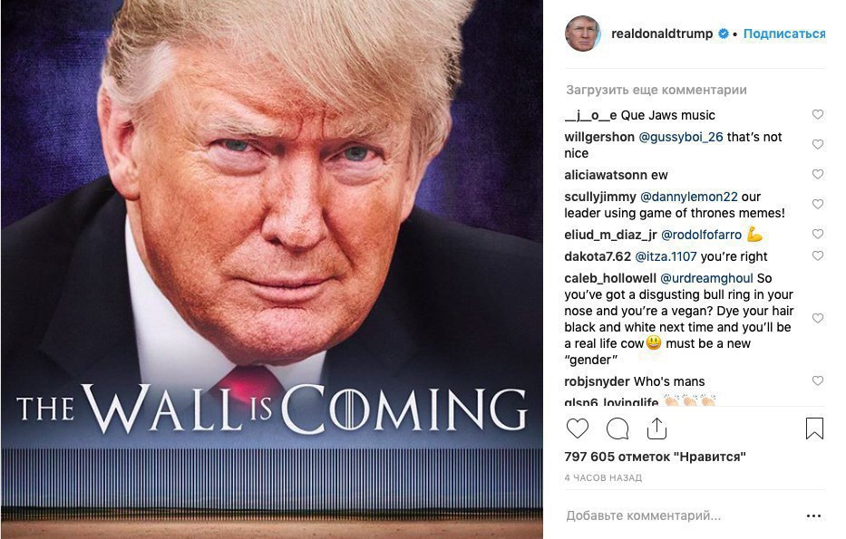Viewport: 846px width, 539px height.
Task: Open the @gussyboi_26 mention
Action: [x=681, y=137]
